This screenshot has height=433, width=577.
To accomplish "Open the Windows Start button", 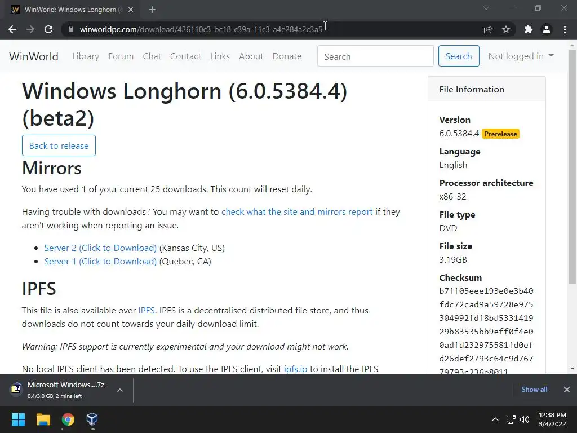I will coord(18,419).
